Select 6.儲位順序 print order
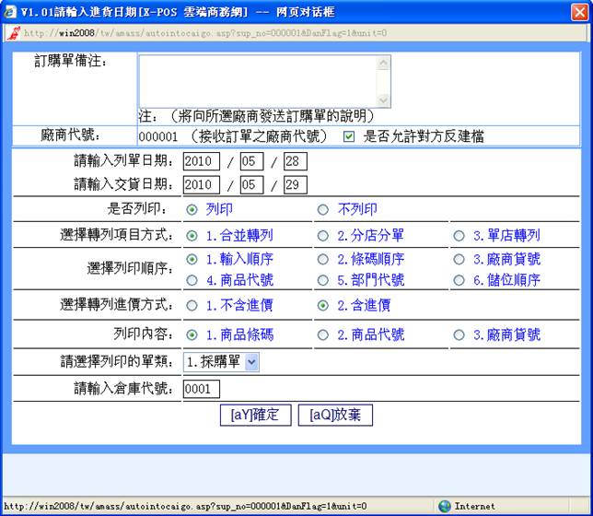The image size is (593, 516). (x=459, y=280)
